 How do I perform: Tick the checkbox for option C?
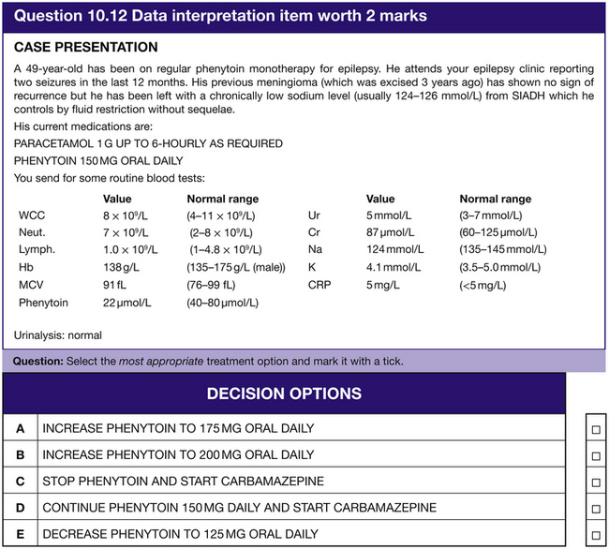click(594, 482)
